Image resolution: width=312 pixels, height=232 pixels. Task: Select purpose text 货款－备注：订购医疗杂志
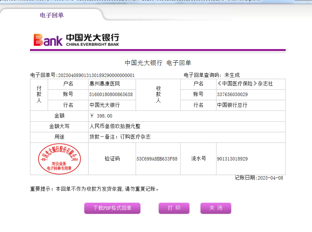[120, 137]
